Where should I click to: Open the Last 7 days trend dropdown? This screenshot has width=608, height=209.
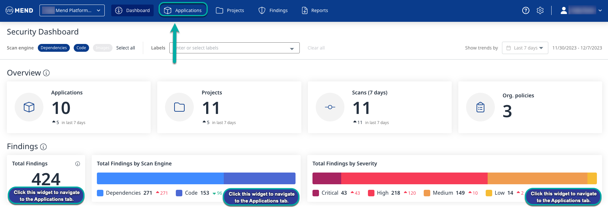tap(525, 48)
